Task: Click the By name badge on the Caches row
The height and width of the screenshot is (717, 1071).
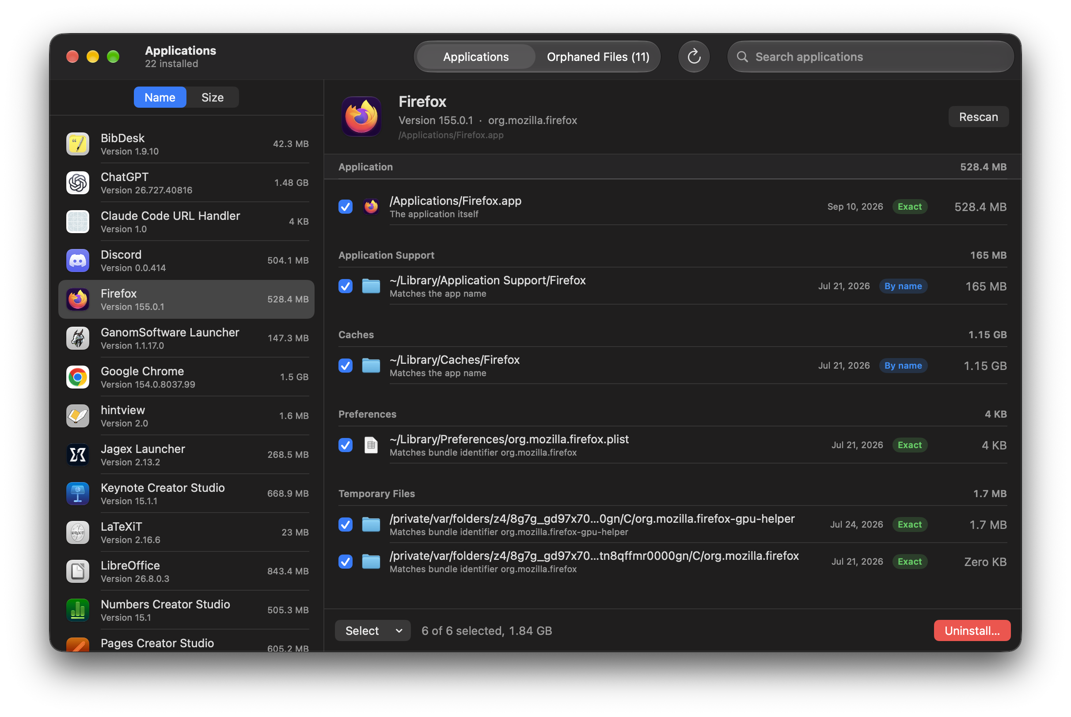Action: [903, 366]
